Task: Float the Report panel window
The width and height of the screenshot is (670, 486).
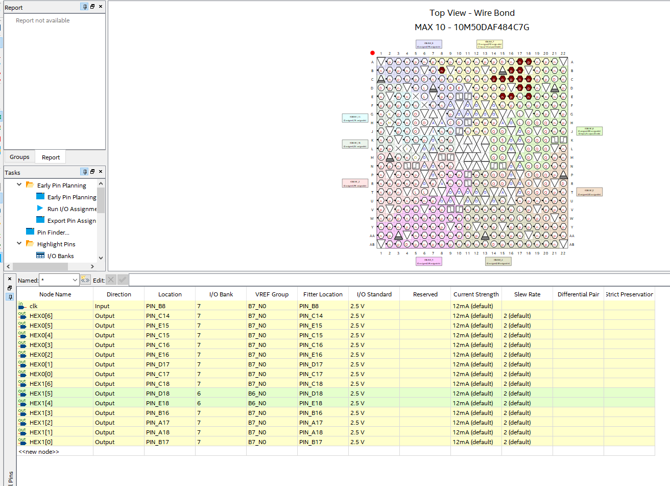Action: (92, 7)
